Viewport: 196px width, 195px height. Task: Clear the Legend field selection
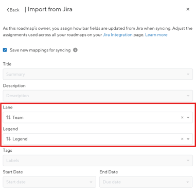click(182, 139)
